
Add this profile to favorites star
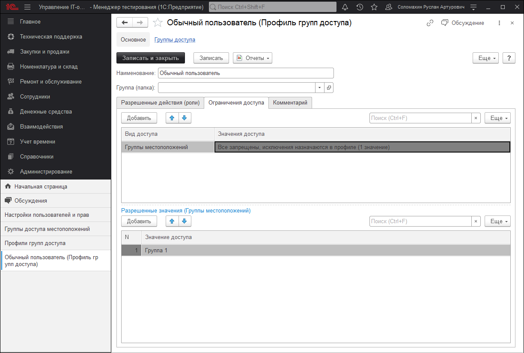(158, 23)
